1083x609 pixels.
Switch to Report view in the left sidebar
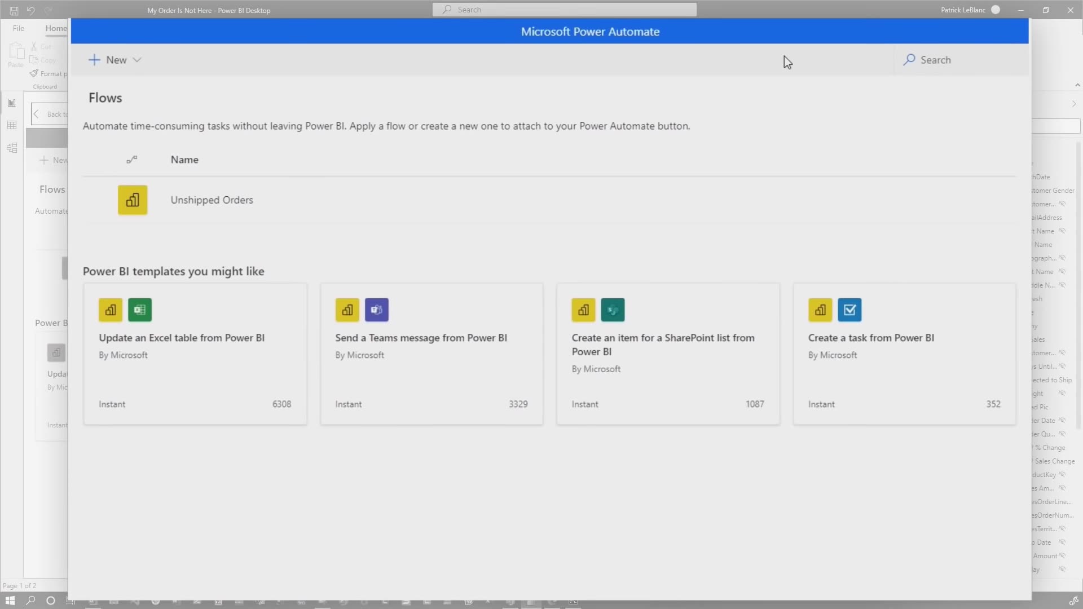click(x=12, y=103)
